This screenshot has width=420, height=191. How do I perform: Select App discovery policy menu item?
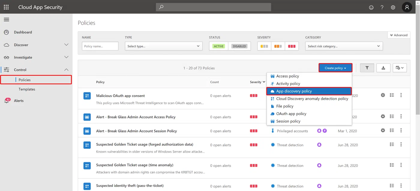[x=309, y=91]
